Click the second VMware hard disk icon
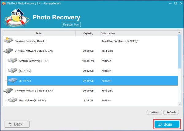Screen dimensions: 184x131 pyautogui.click(x=8, y=90)
